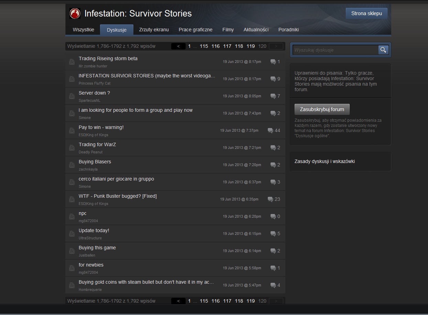Click comment bubble icon for 'npc' thread
The image size is (428, 315).
click(x=273, y=217)
